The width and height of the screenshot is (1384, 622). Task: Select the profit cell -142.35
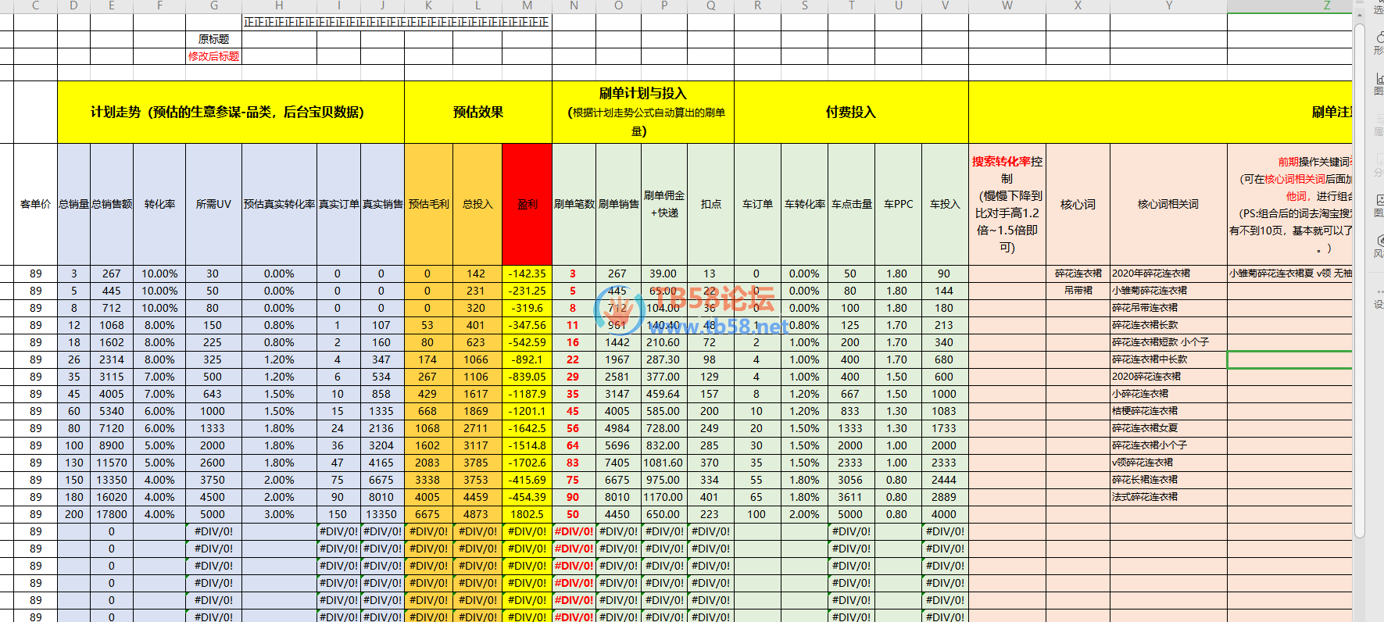(527, 273)
